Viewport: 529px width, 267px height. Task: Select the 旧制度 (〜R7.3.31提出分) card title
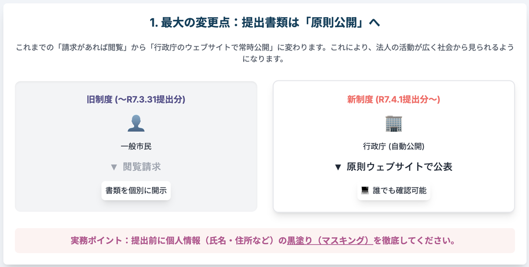136,99
